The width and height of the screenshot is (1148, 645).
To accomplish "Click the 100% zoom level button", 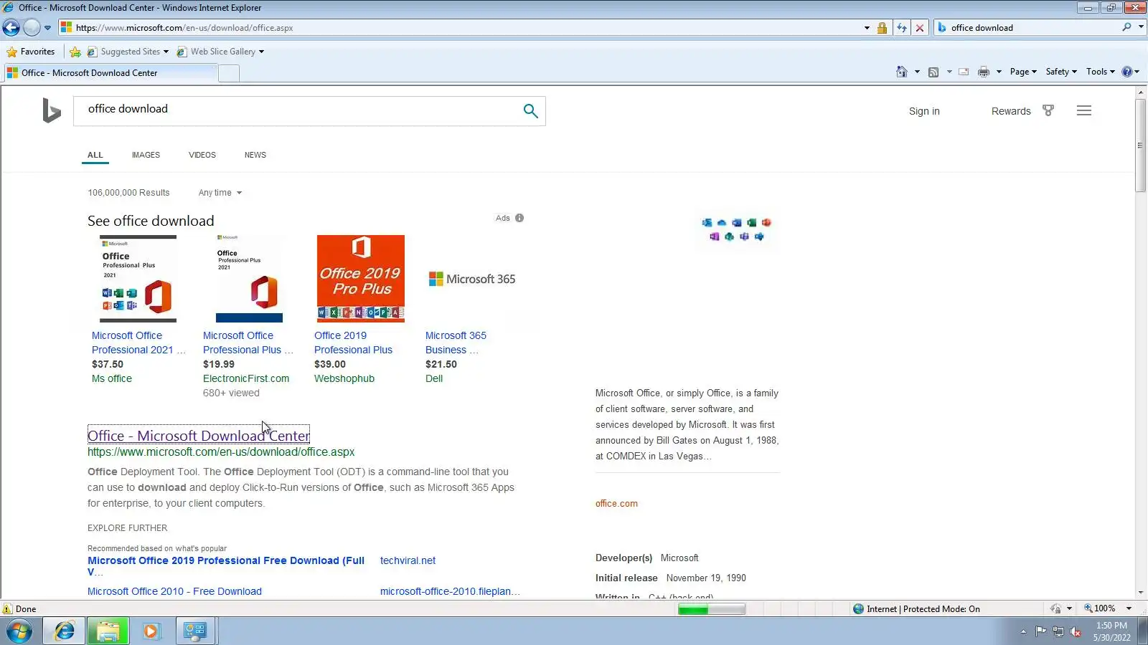I will click(1100, 608).
